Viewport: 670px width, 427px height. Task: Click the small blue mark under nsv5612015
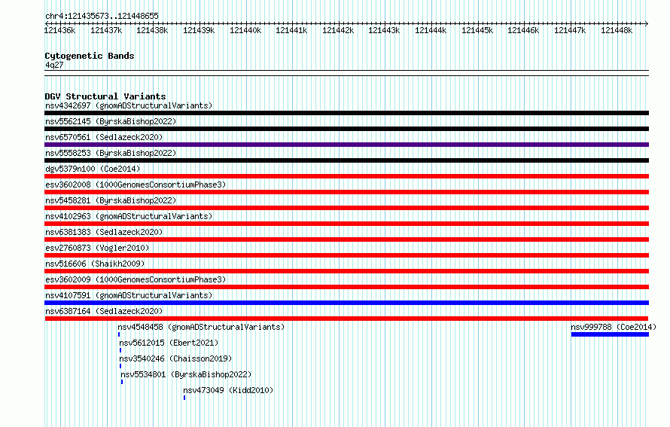coord(120,350)
